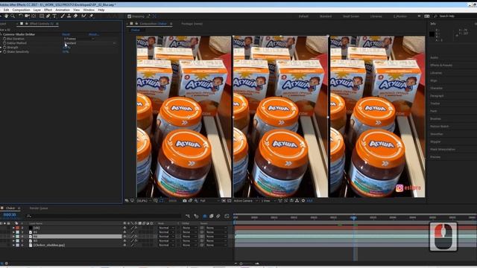Open the Motion Sketch panel
The height and width of the screenshot is (268, 477).
439,126
